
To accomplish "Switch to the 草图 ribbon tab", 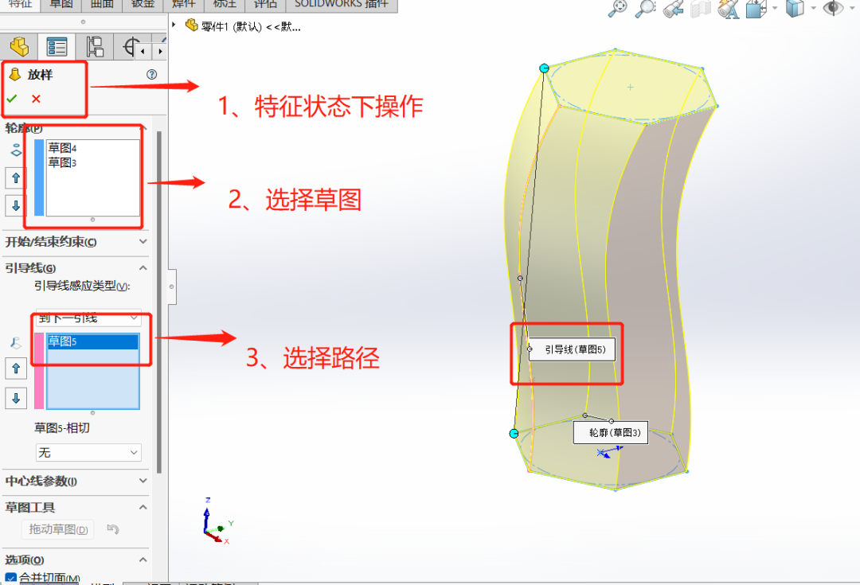I will pyautogui.click(x=61, y=5).
